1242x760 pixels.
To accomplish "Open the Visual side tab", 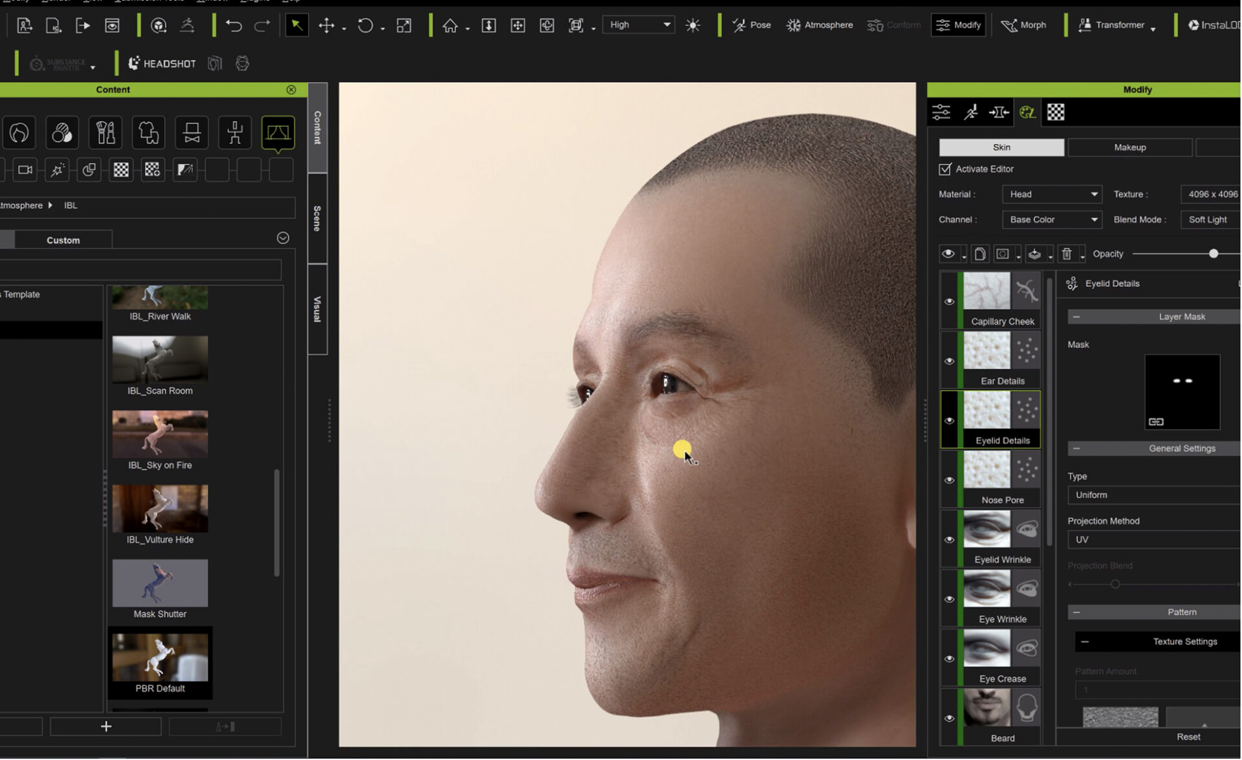I will (x=317, y=309).
